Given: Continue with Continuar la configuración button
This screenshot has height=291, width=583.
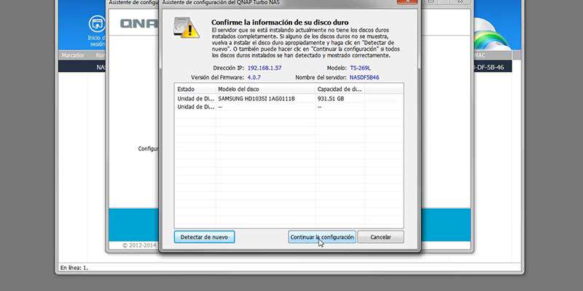Looking at the screenshot, I should pos(322,237).
